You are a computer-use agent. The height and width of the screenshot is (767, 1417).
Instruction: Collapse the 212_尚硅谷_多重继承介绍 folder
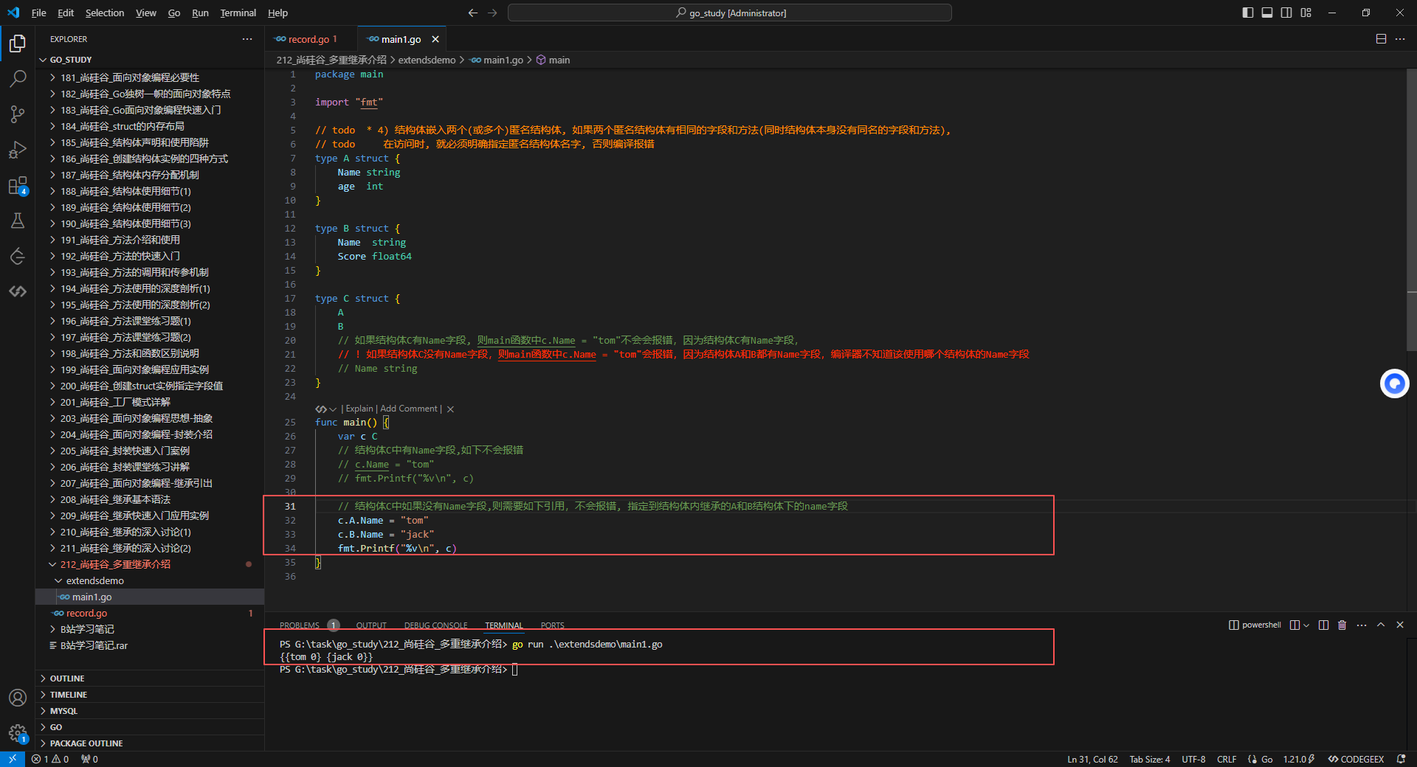150,564
